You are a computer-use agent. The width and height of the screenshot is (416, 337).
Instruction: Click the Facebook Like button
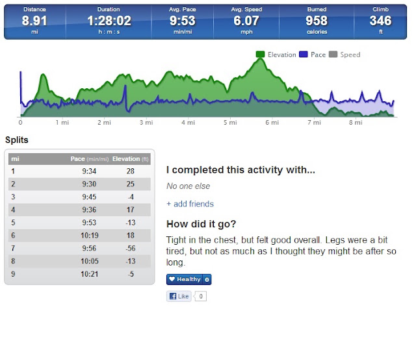coord(179,296)
